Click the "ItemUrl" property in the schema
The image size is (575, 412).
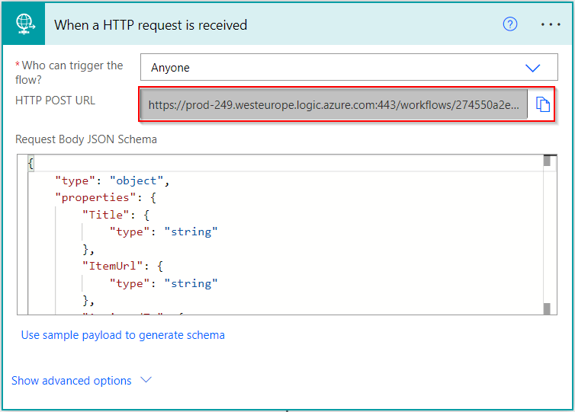click(x=111, y=267)
